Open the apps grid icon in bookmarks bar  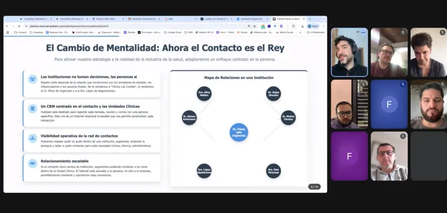[7, 32]
